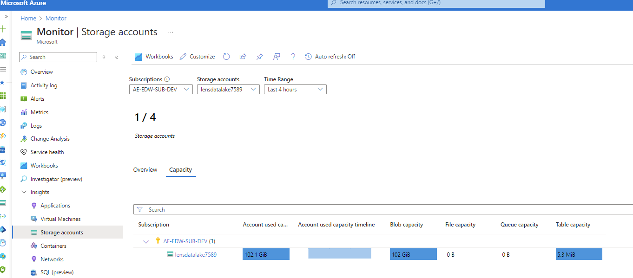
Task: Click the Monitor breadcrumb link
Action: 56,19
